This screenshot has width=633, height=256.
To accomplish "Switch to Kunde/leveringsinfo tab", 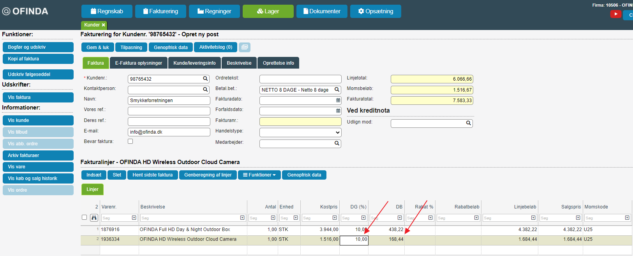I will click(x=194, y=63).
